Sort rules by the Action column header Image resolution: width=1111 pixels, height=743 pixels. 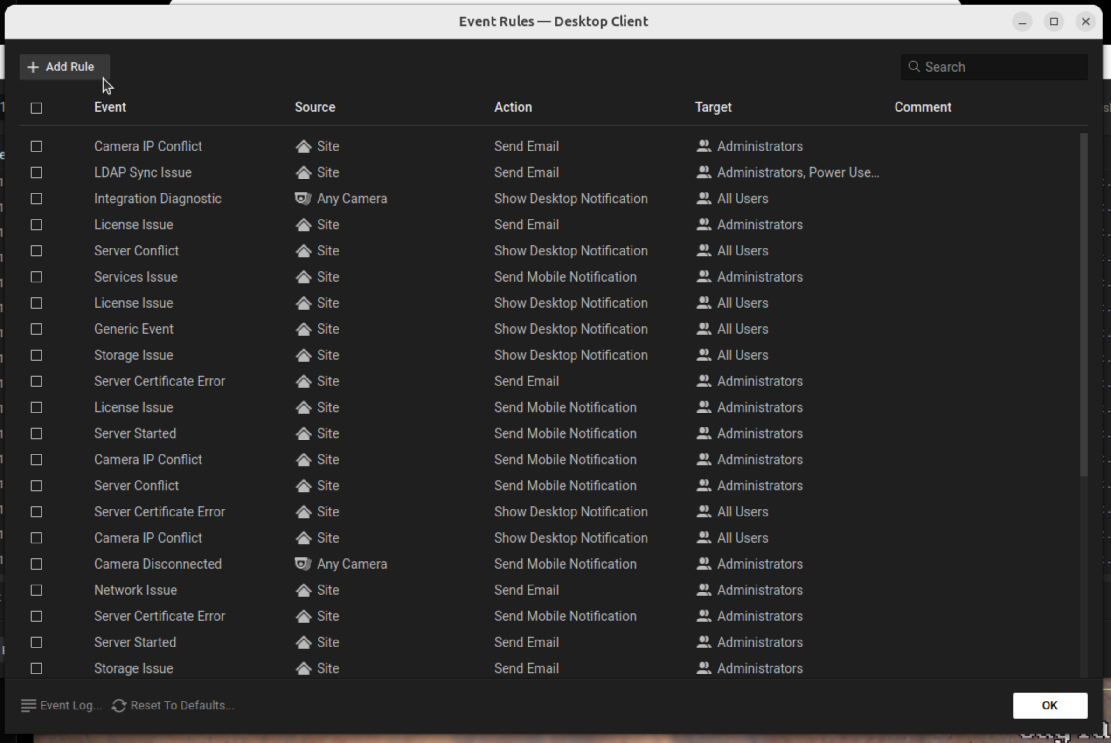pos(513,107)
